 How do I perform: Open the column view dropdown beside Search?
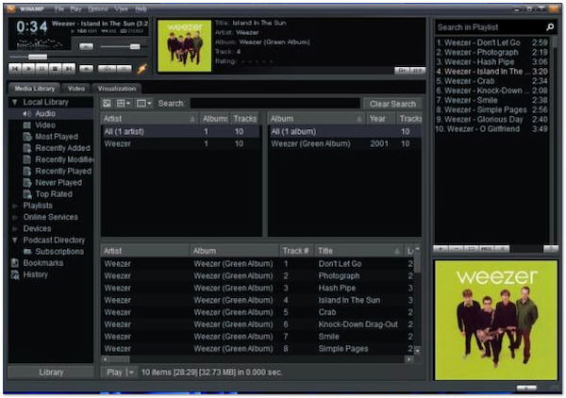click(x=143, y=104)
